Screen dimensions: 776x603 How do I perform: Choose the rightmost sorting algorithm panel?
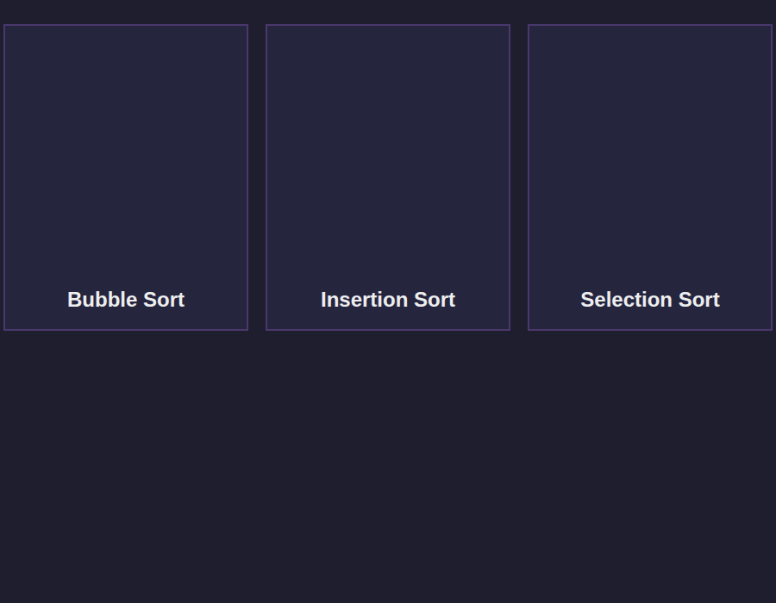click(x=650, y=177)
